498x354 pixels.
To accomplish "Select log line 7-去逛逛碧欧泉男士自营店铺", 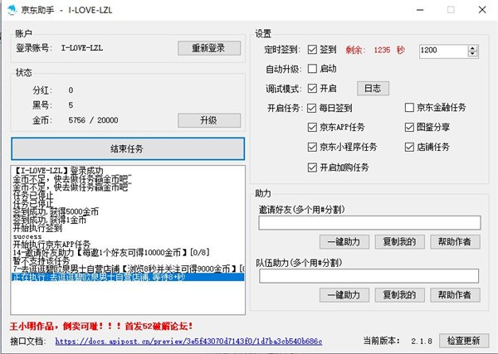I will point(128,269).
